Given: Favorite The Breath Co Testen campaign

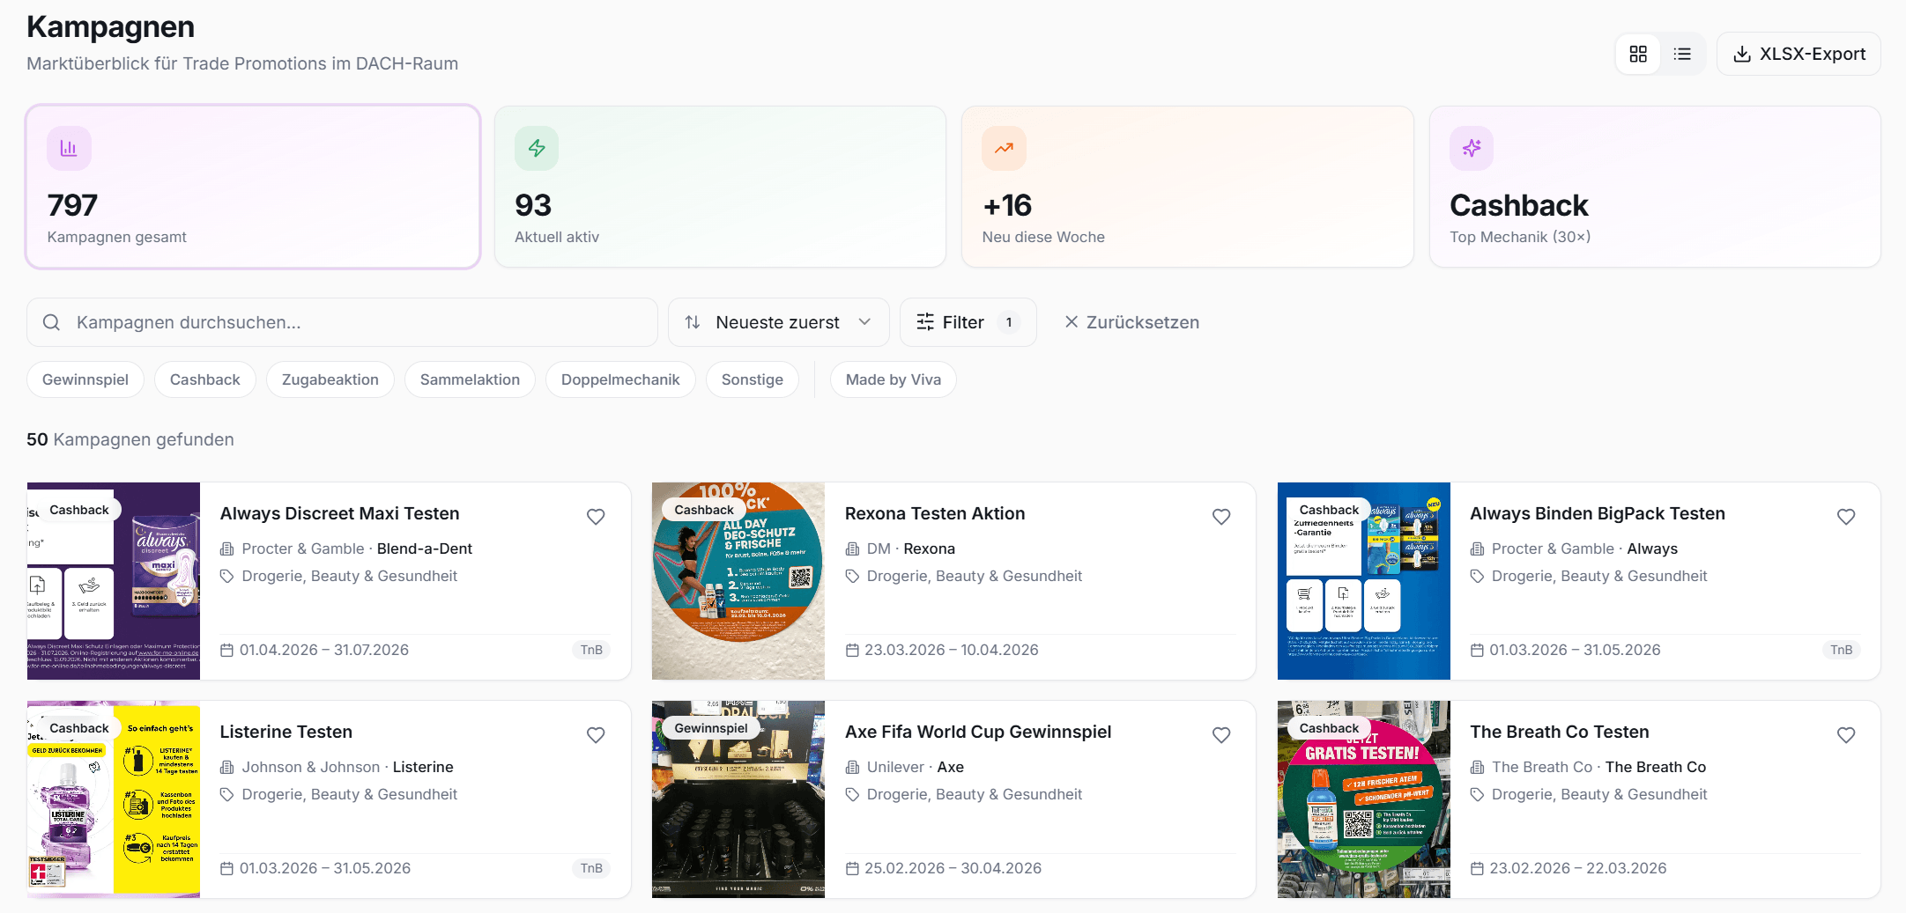Looking at the screenshot, I should click(x=1845, y=735).
